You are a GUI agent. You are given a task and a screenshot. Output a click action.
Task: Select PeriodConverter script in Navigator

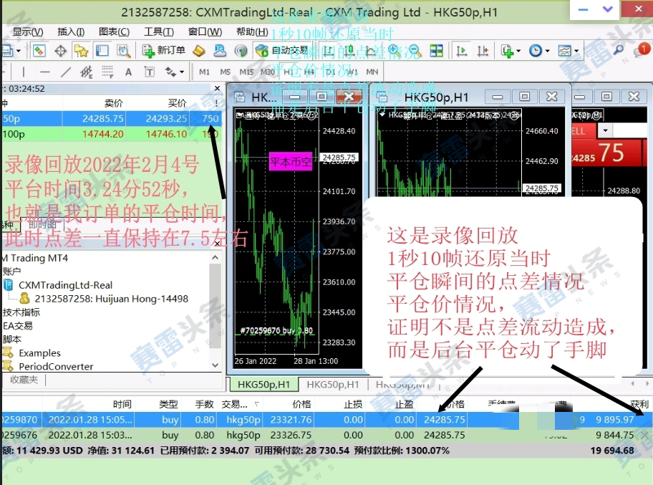[x=56, y=366]
